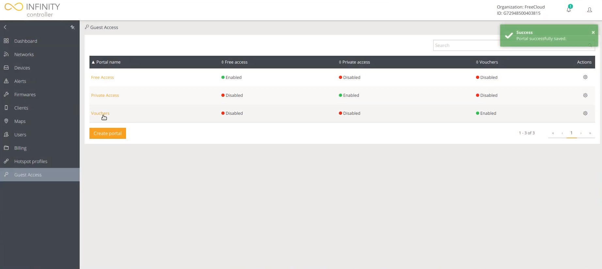This screenshot has width=602, height=269.
Task: Click the Create portal button
Action: [108, 133]
